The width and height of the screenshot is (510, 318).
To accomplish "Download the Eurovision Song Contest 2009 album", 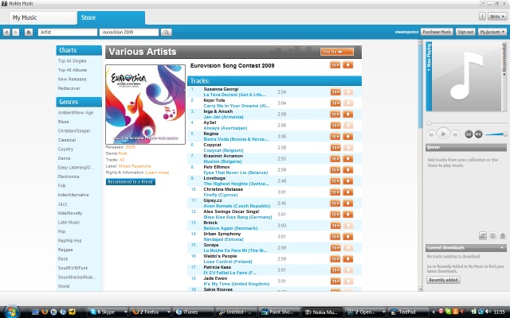I will [347, 65].
